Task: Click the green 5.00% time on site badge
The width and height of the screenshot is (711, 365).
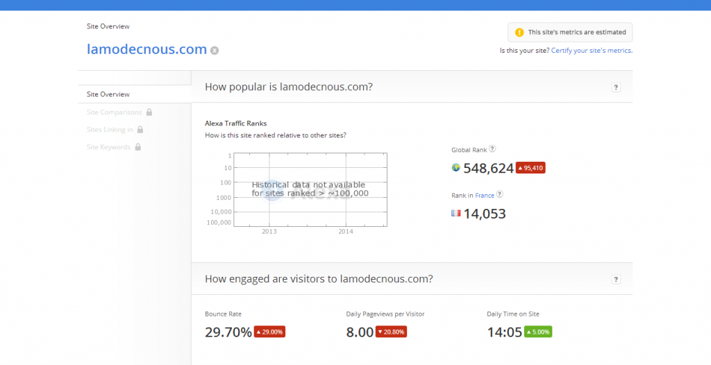Action: 538,332
